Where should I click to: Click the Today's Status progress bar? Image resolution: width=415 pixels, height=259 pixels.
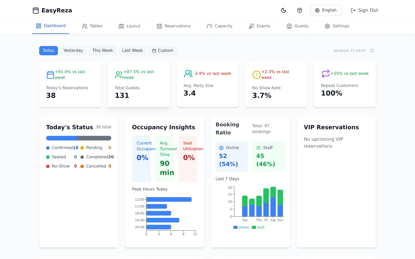point(79,138)
